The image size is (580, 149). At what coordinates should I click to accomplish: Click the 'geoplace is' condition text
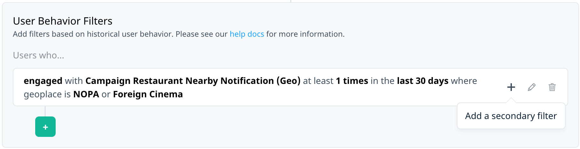coord(47,94)
